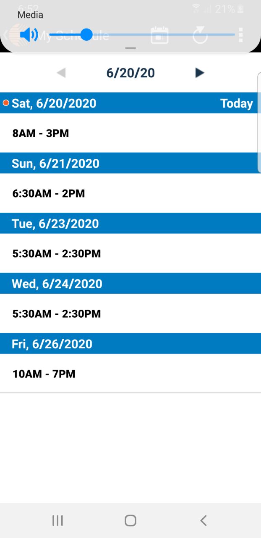Tap the Today label
The height and width of the screenshot is (538, 261).
click(x=237, y=103)
